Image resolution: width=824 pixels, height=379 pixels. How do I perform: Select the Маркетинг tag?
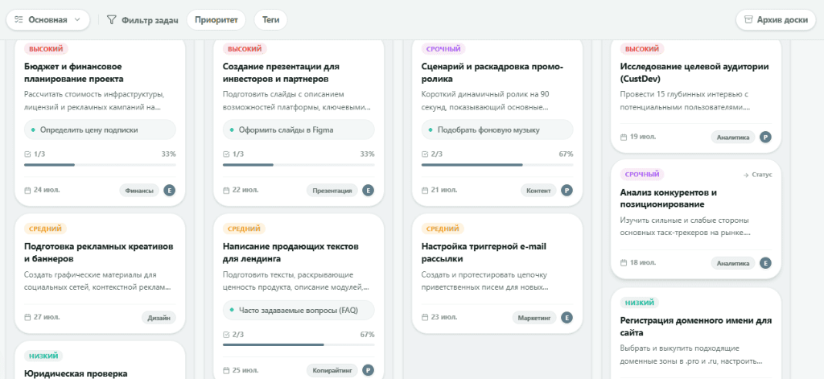[534, 318]
